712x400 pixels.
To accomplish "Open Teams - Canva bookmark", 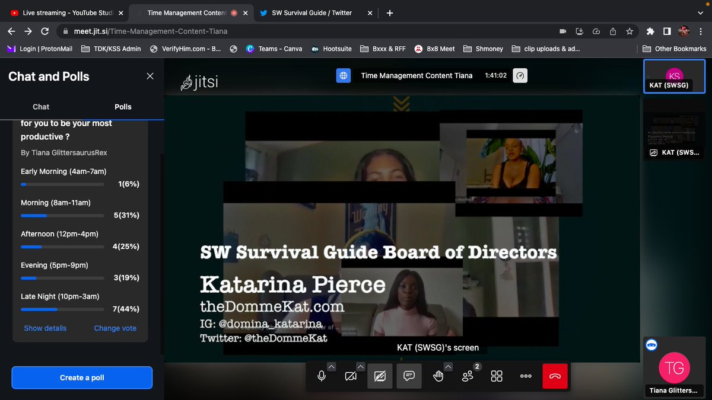I will 274,49.
